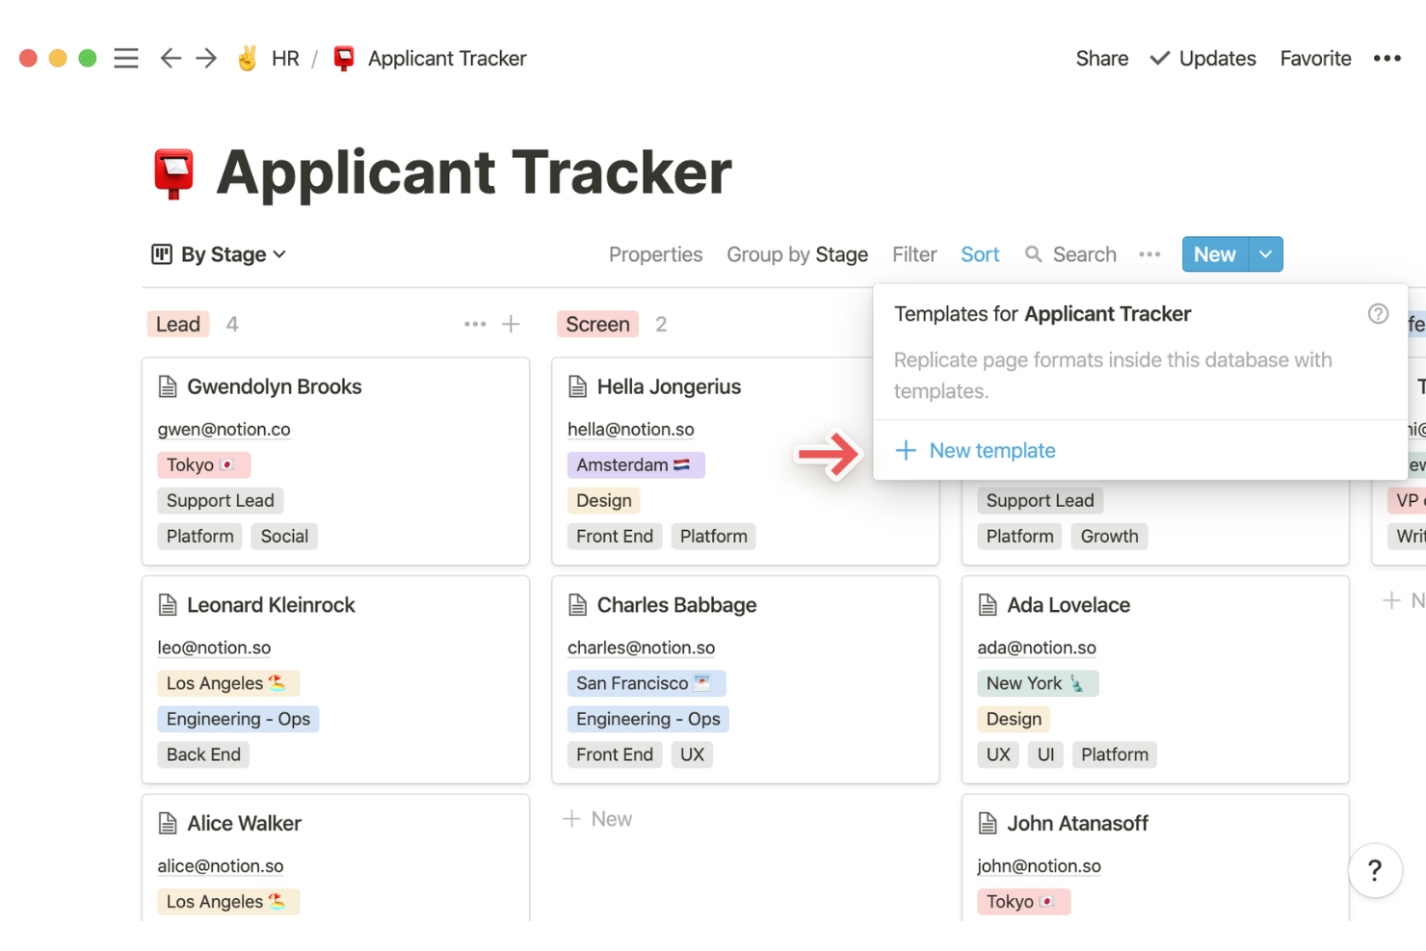This screenshot has width=1426, height=951.
Task: Click New below Charles Babbage card
Action: tap(597, 818)
